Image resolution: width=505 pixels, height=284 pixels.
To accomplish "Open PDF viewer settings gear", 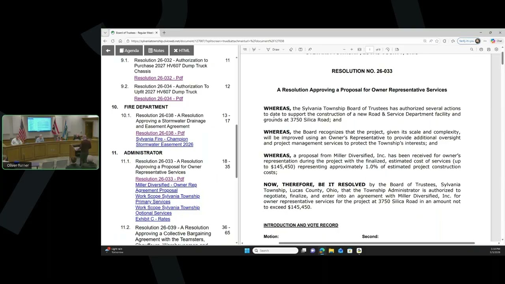I will tap(496, 50).
